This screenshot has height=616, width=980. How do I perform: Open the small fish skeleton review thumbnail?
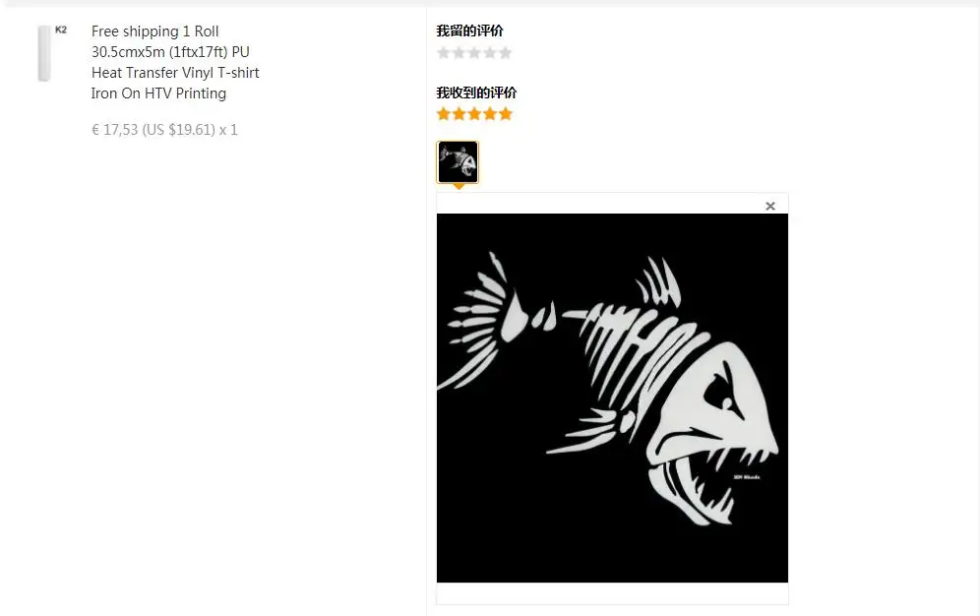(458, 162)
